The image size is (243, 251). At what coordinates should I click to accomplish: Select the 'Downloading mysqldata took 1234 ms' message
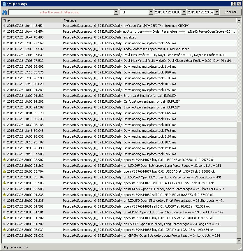pos(119,148)
